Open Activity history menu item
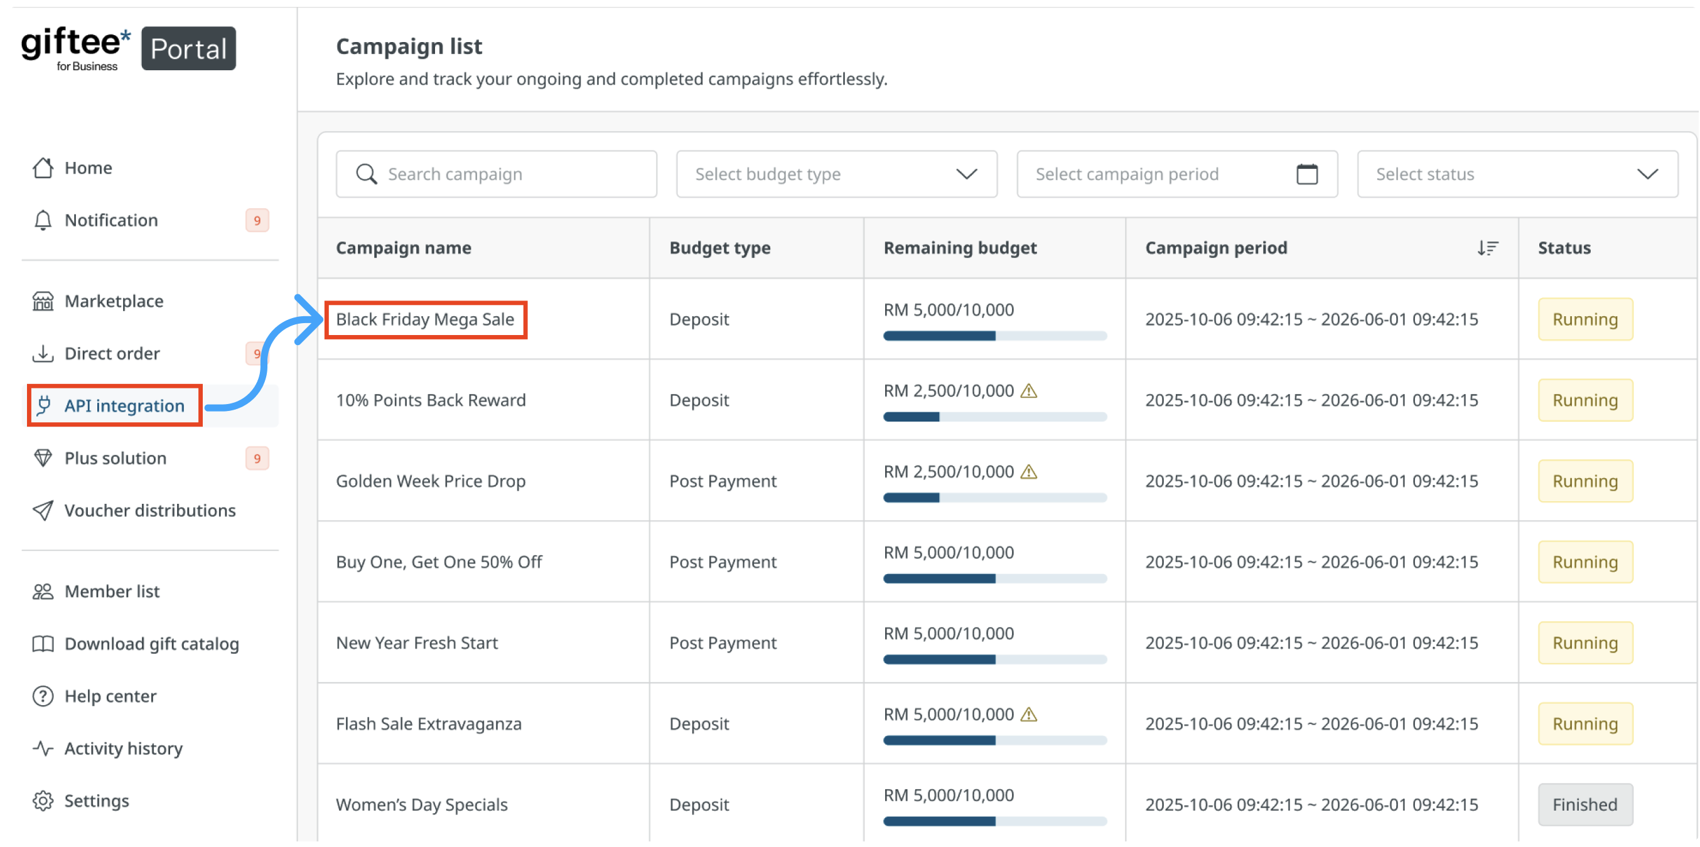 coord(124,748)
